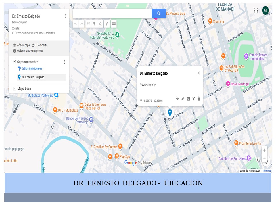Open the map title three-dot menu

pos(66,16)
